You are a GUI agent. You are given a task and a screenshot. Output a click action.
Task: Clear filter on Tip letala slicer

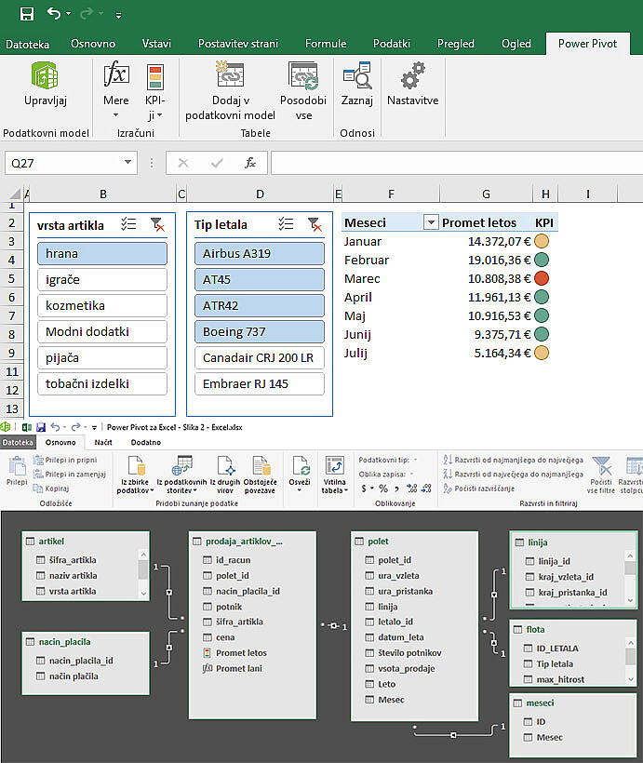pyautogui.click(x=315, y=224)
